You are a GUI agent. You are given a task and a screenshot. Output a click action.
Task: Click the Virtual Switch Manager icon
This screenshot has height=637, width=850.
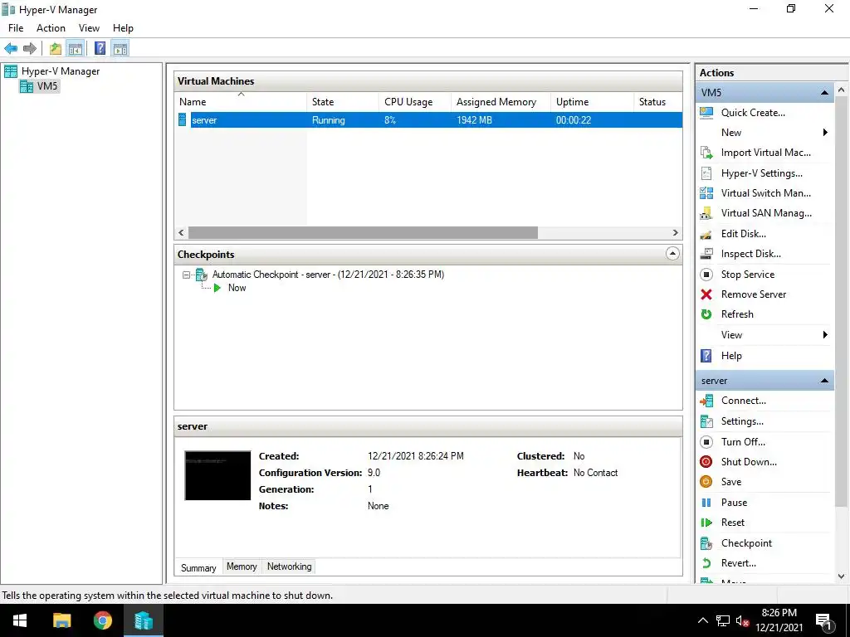(x=706, y=193)
